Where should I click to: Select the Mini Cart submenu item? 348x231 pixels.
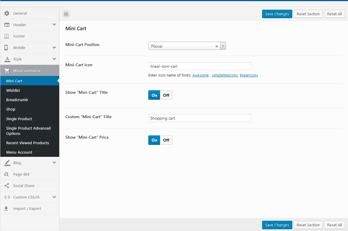tap(30, 81)
